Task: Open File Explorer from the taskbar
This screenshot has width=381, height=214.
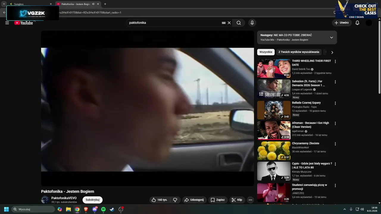Action: (68, 209)
